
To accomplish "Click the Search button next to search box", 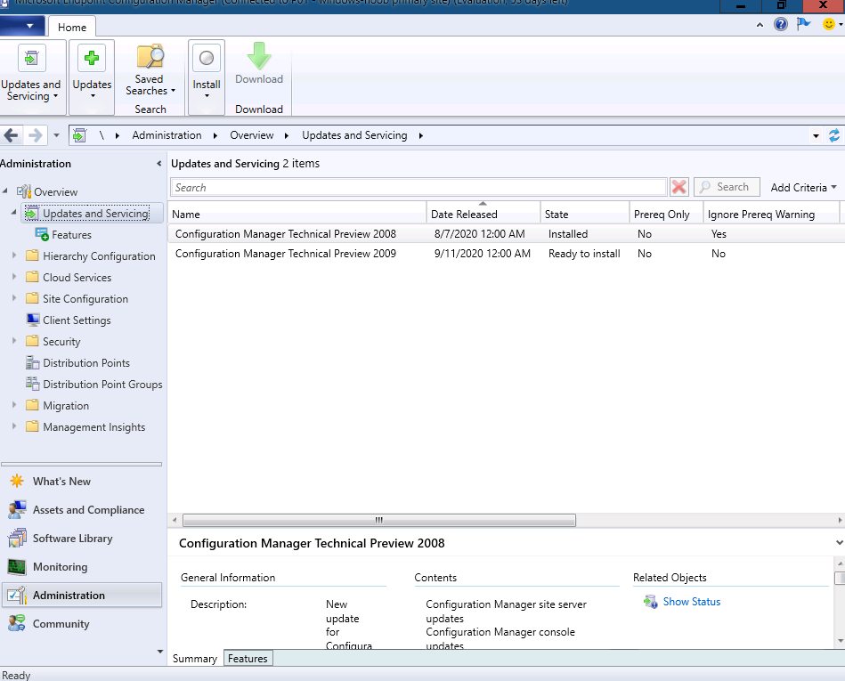I will pyautogui.click(x=727, y=187).
